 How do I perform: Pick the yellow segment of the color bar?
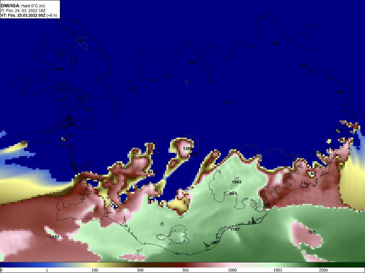pos(93,265)
